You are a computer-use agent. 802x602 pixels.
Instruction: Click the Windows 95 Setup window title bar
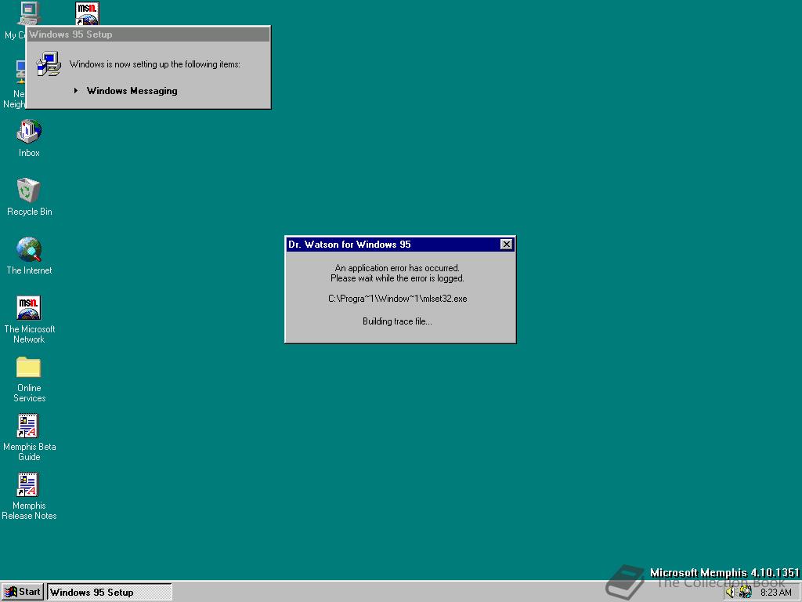tap(148, 34)
